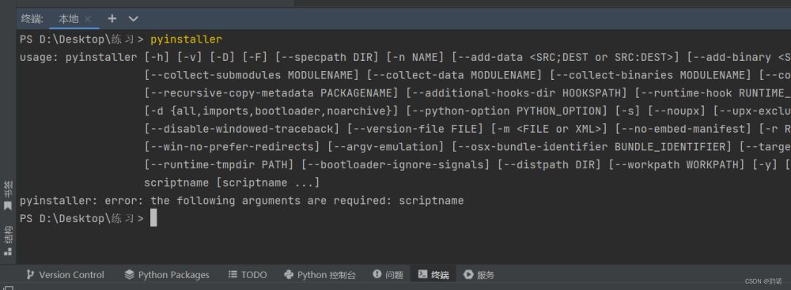Add a new terminal session tab
This screenshot has height=290, width=791.
[x=112, y=19]
